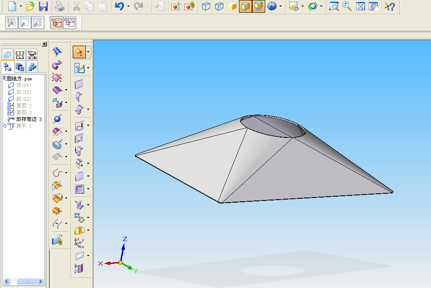Click the mirror part bottom icon
The width and height of the screenshot is (431, 288).
click(x=79, y=268)
